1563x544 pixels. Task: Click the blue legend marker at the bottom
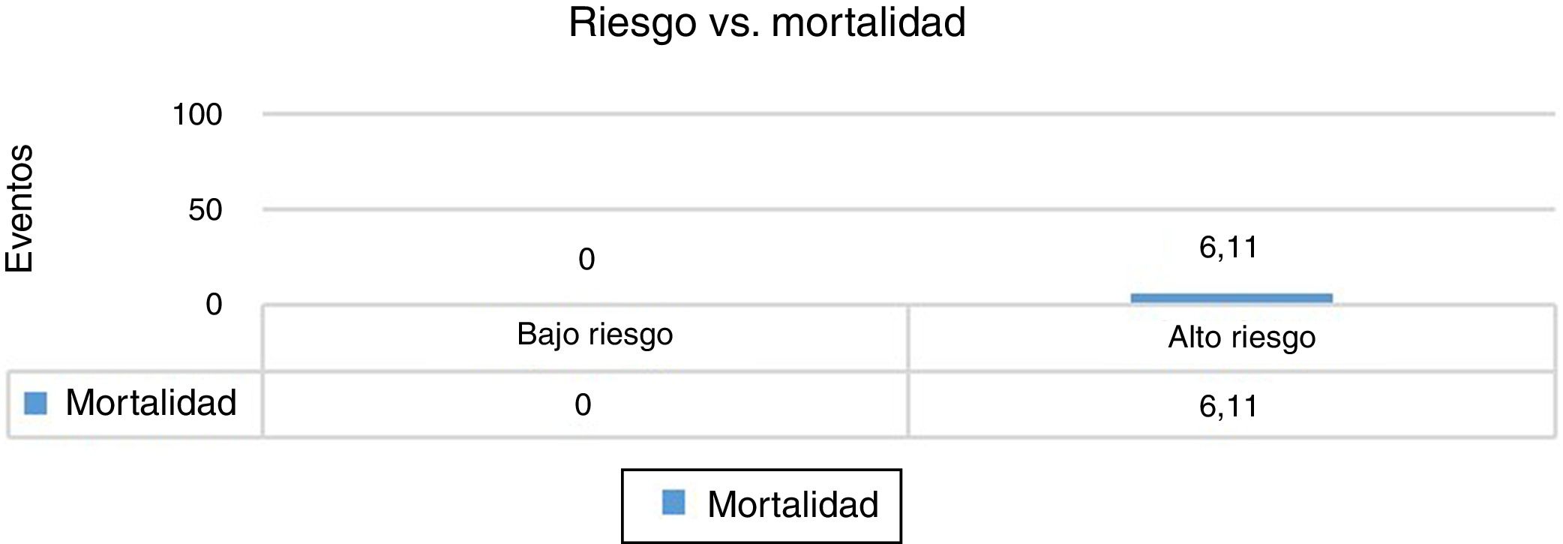click(673, 503)
